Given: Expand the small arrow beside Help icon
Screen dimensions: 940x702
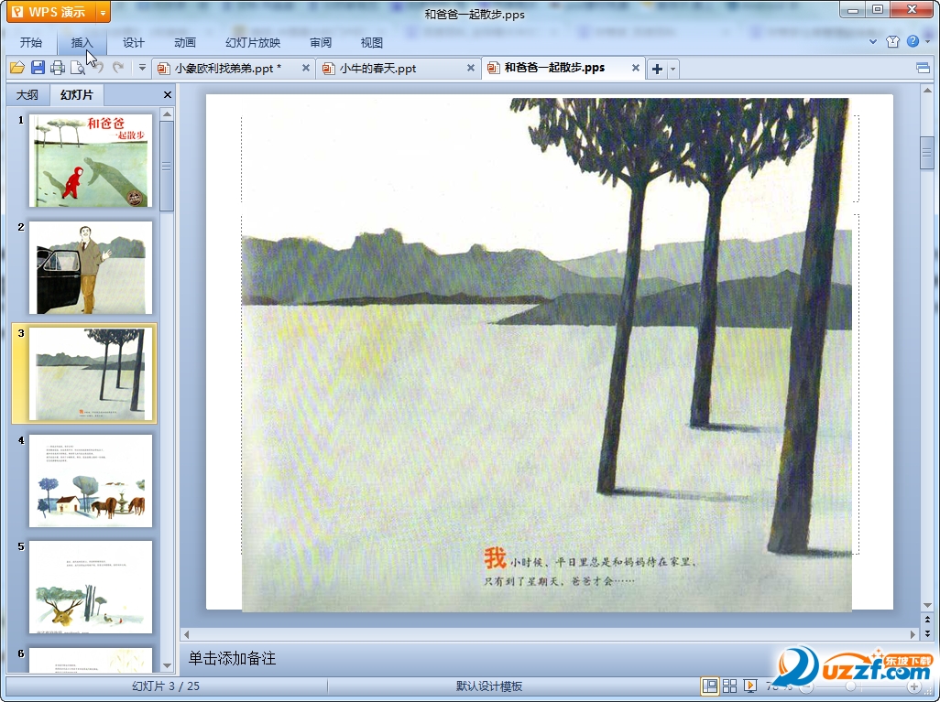Looking at the screenshot, I should coord(927,41).
